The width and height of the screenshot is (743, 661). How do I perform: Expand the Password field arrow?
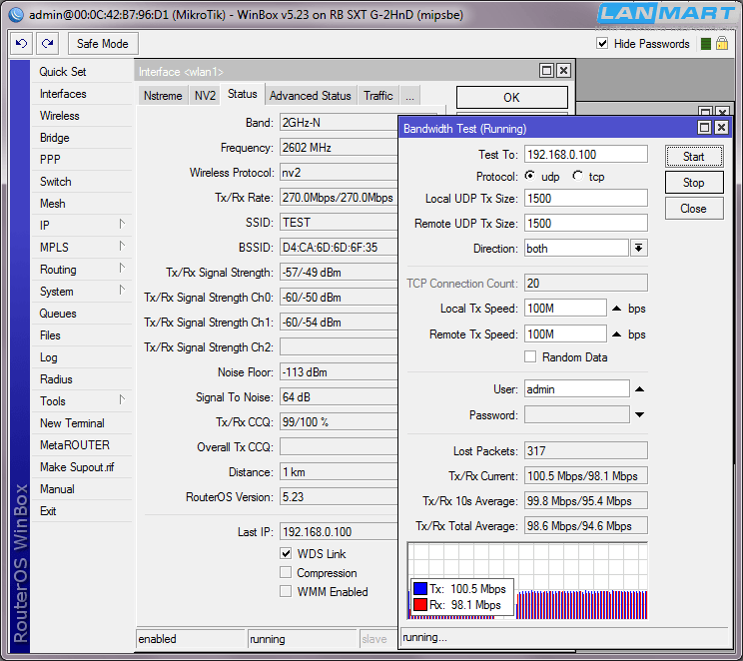coord(640,414)
